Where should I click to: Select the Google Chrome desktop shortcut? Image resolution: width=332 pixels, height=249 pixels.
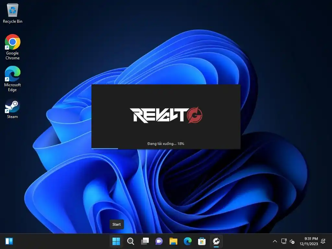pyautogui.click(x=13, y=47)
